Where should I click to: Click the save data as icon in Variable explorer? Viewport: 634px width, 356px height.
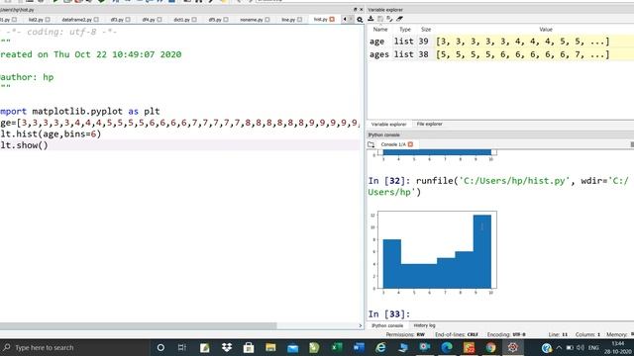click(389, 19)
